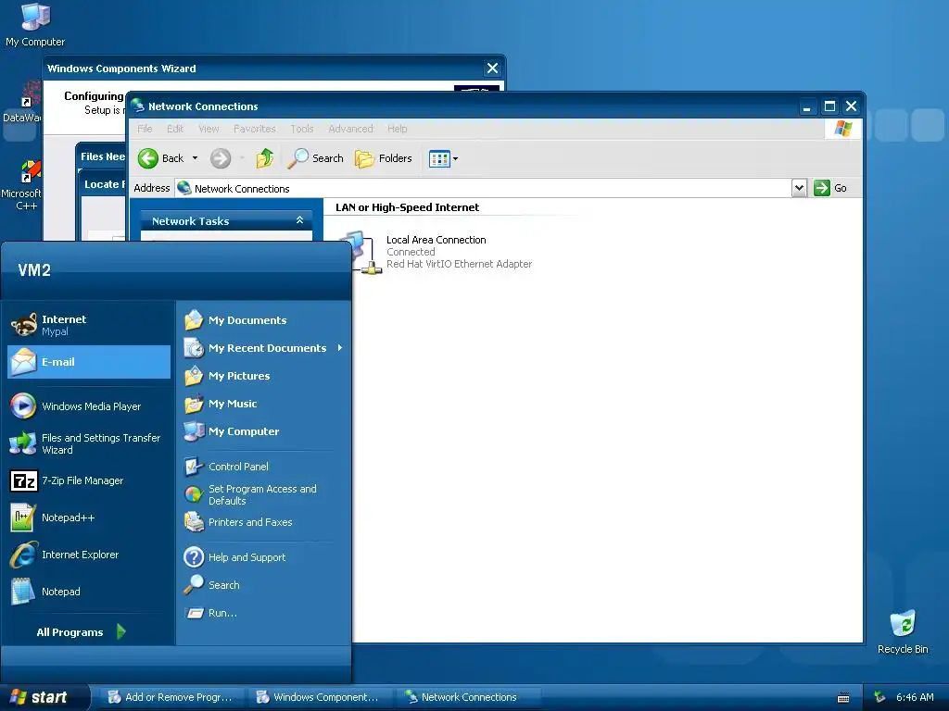949x711 pixels.
Task: Open the Help menu in Network Connections
Action: [397, 129]
